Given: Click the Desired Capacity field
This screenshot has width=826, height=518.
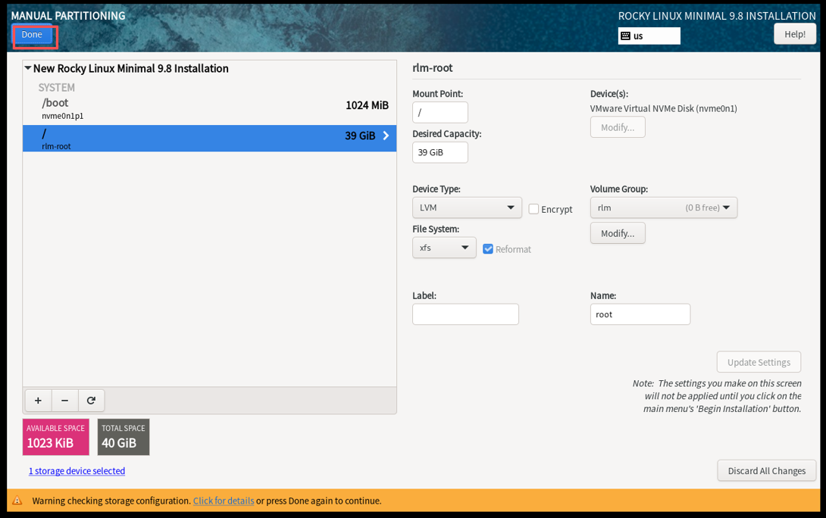Looking at the screenshot, I should [x=440, y=153].
